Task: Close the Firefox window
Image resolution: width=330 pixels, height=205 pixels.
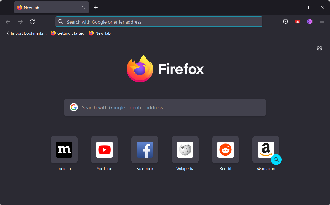Action: click(322, 7)
